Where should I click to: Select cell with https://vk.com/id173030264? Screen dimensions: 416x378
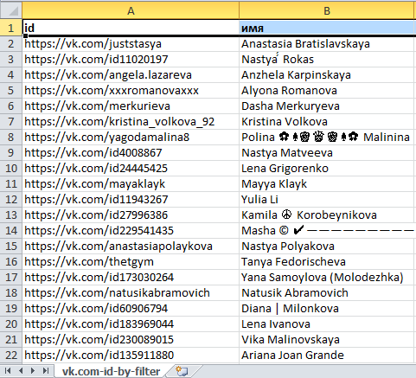tap(131, 278)
